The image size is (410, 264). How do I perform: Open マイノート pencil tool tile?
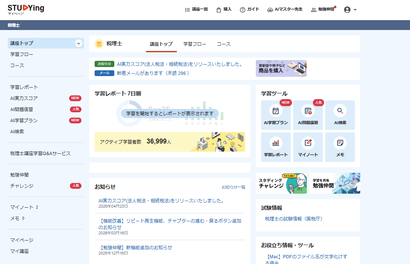[x=308, y=147]
